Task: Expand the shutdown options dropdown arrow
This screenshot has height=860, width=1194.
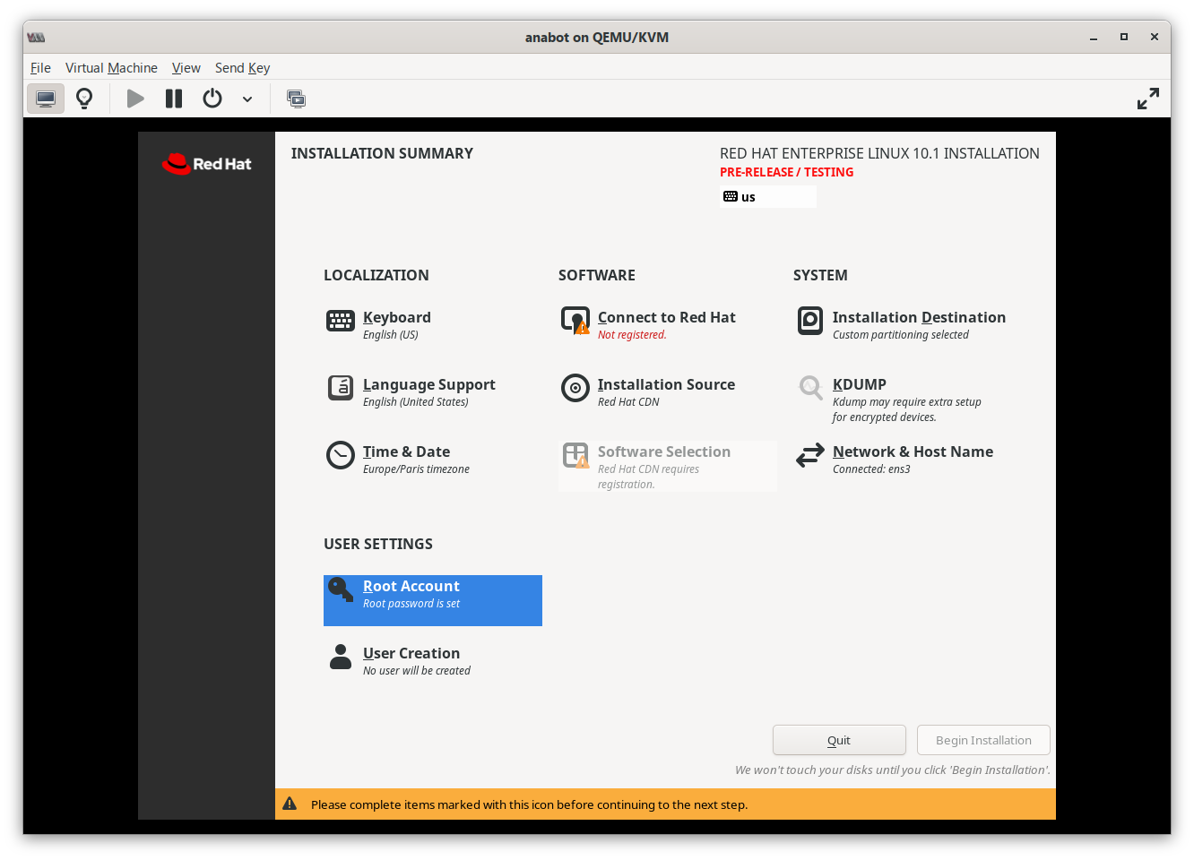Action: pos(247,99)
